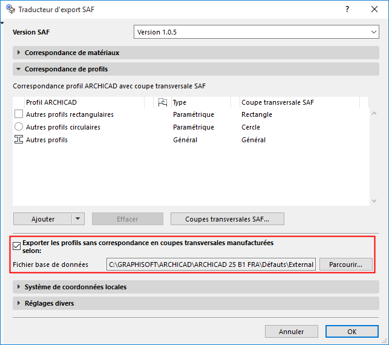Screen dimensions: 389x345
Task: Click the database file path field
Action: pos(211,264)
